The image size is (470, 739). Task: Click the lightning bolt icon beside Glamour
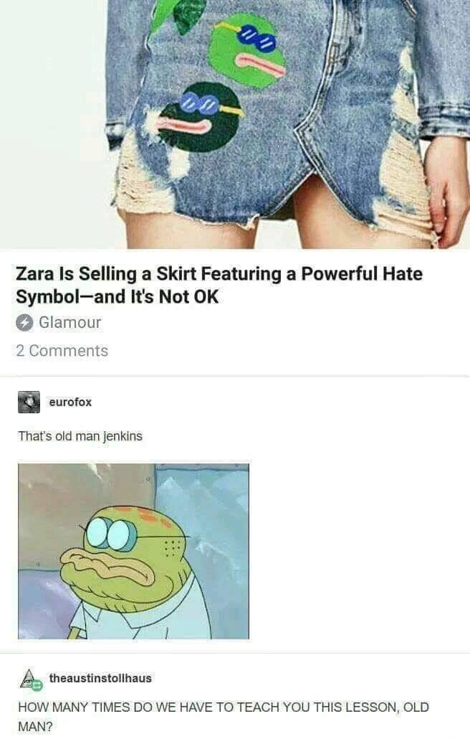(24, 323)
